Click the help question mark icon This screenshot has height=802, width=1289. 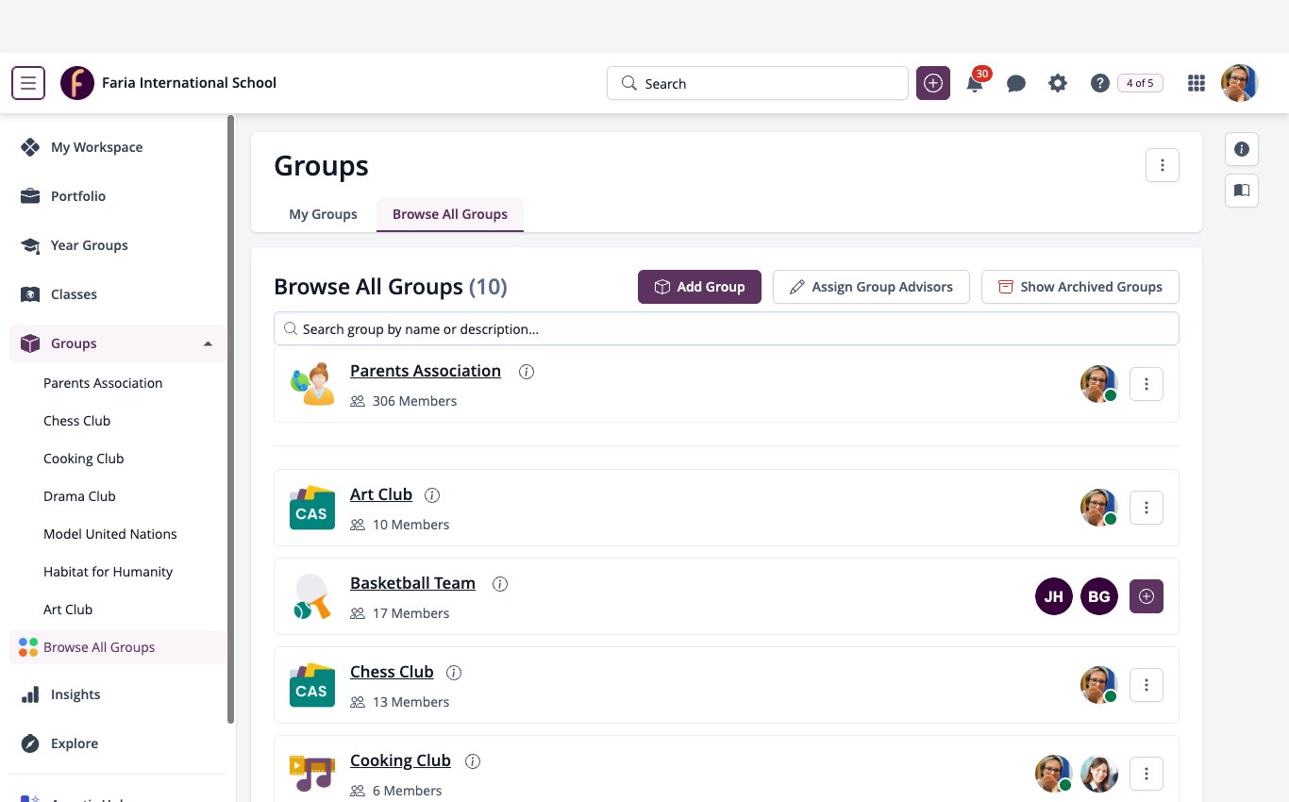click(x=1099, y=83)
